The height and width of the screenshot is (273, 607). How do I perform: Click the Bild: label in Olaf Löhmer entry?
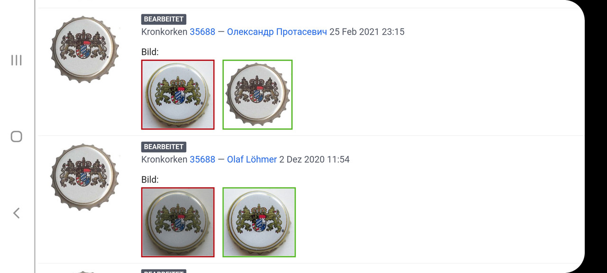tap(150, 180)
